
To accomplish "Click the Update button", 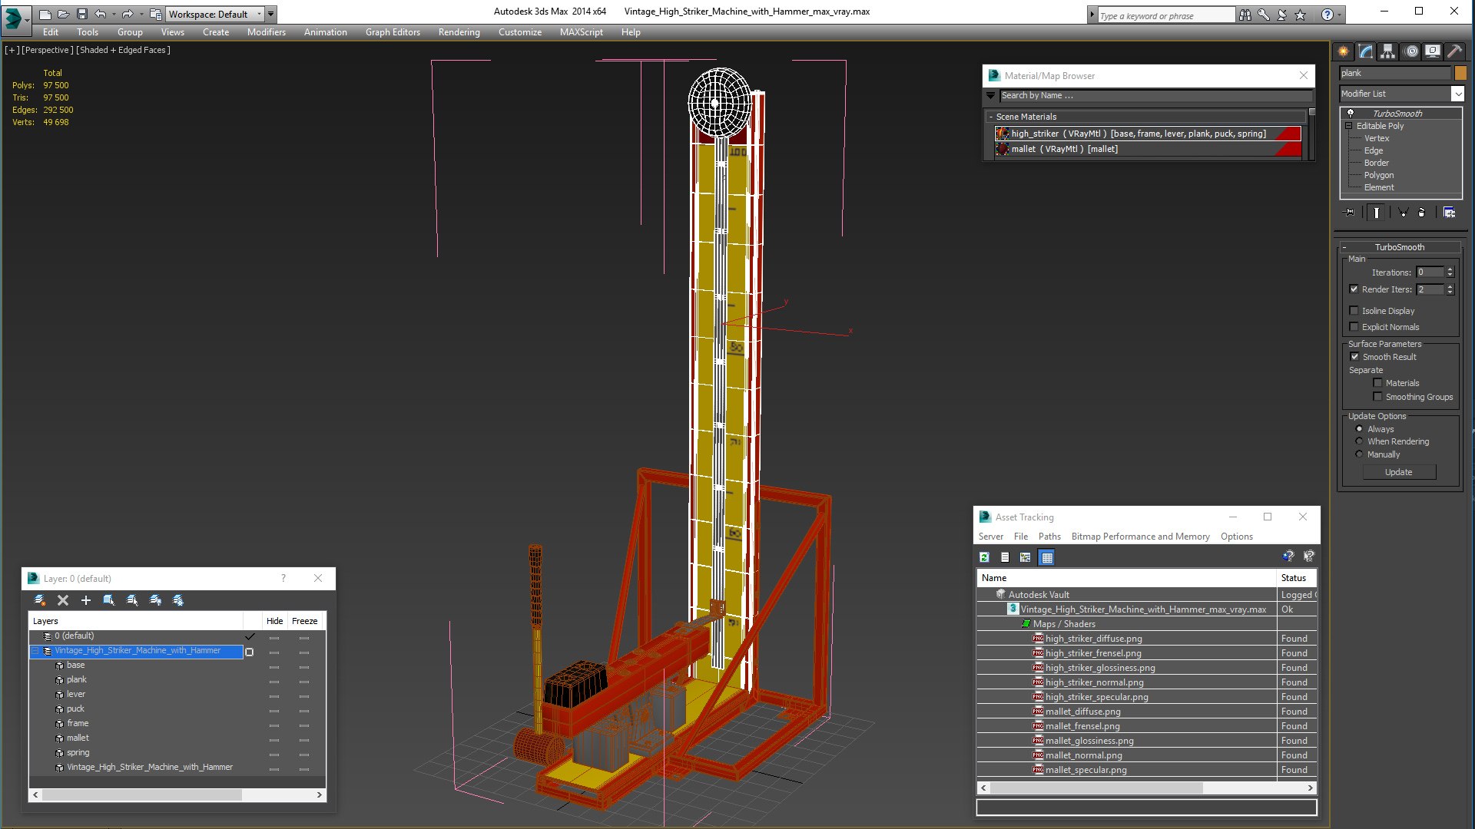I will point(1398,472).
